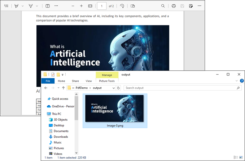Switch to the Home ribbon tab
Viewport: 245px width, 161px height.
click(x=61, y=81)
